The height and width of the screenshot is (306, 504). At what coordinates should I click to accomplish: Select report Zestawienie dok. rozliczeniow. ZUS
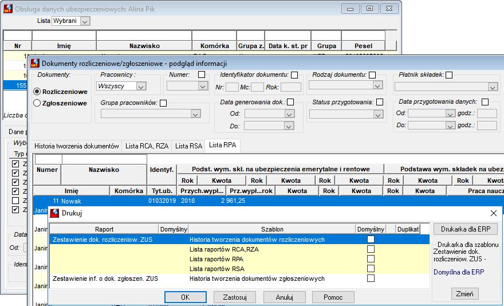pos(103,240)
